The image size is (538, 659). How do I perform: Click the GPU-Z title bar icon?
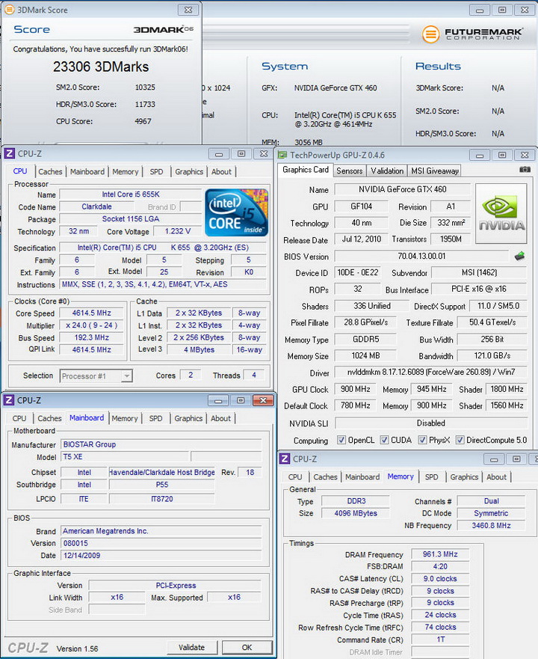[x=282, y=155]
